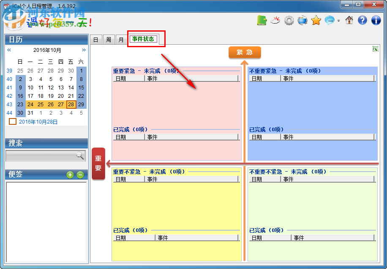
Task: Click the blue screen toolbar icon
Action: (x=303, y=20)
